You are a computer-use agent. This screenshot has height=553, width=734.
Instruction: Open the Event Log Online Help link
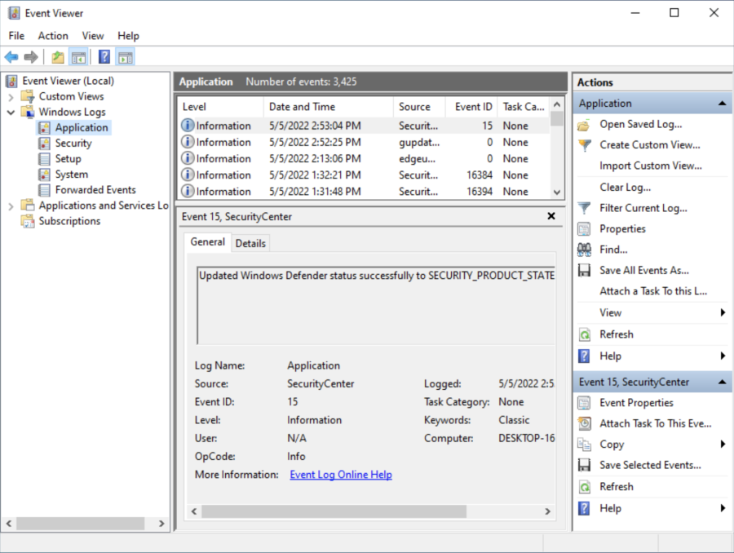[341, 475]
